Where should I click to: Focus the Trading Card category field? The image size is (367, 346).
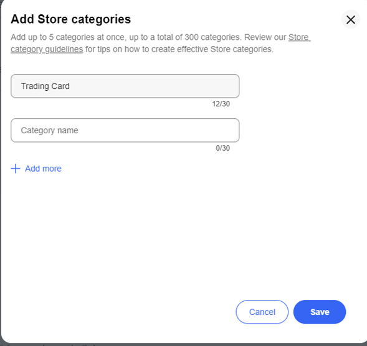pyautogui.click(x=125, y=86)
